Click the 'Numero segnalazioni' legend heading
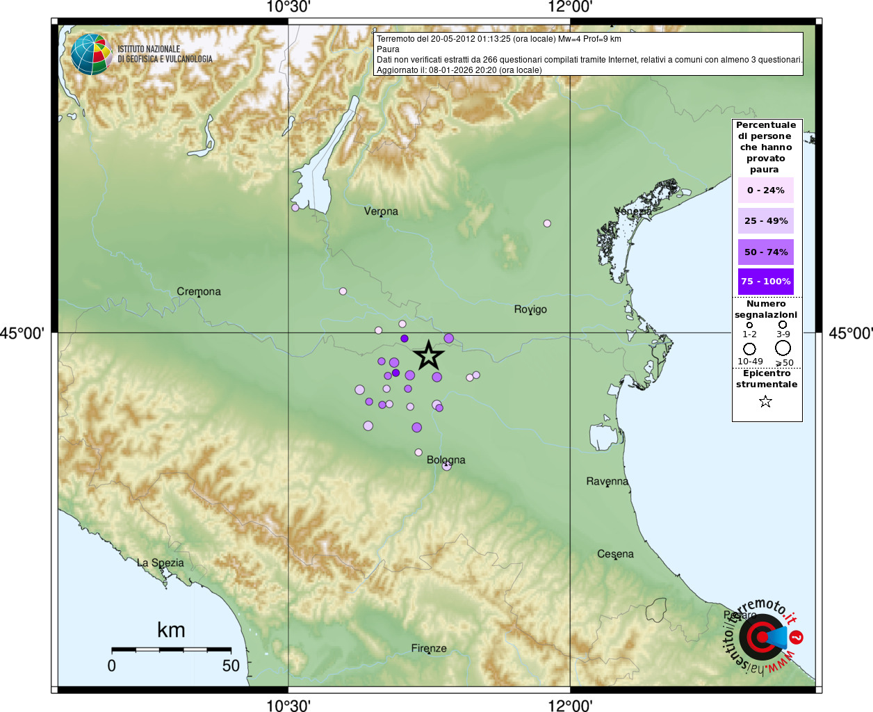This screenshot has height=712, width=873. click(766, 309)
